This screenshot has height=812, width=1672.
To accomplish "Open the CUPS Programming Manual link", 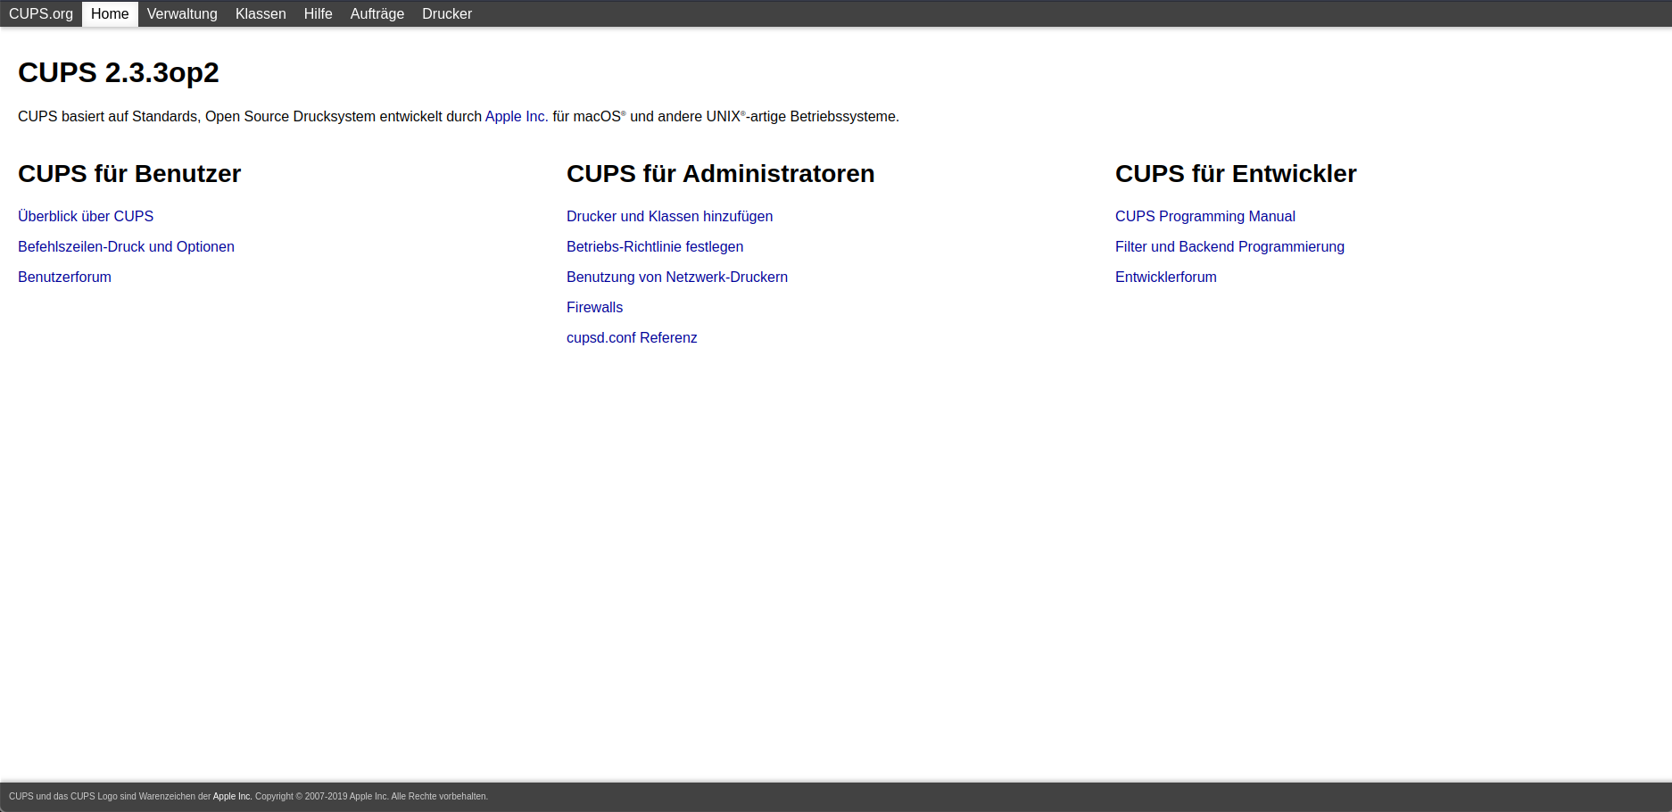I will click(x=1204, y=217).
